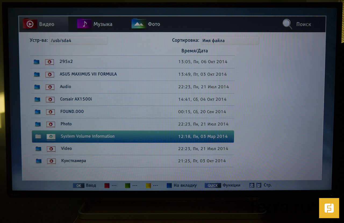The height and width of the screenshot is (223, 344).
Task: Click the play icon beside Кунсткамера
Action: pyautogui.click(x=51, y=161)
